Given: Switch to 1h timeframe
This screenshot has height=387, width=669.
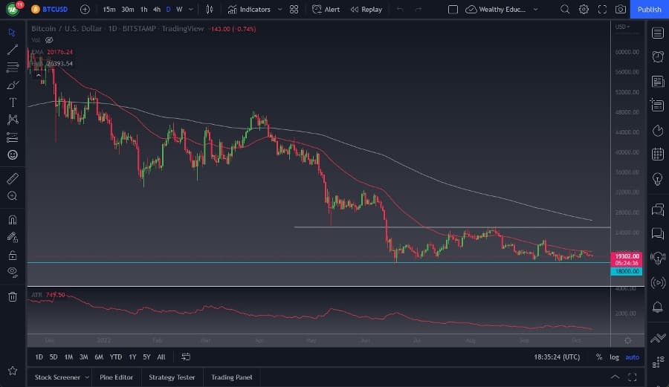Looking at the screenshot, I should coord(143,10).
